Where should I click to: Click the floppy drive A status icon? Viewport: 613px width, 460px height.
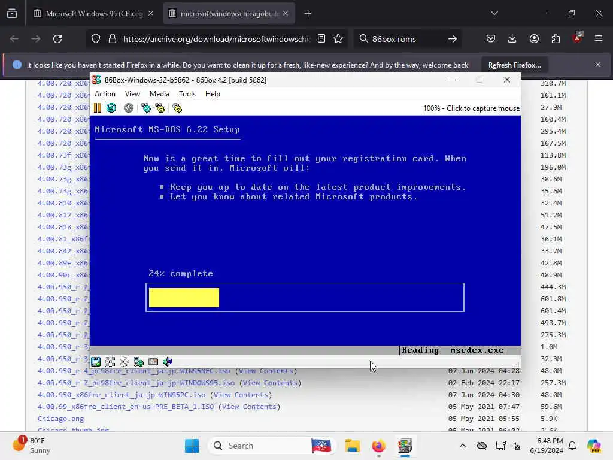coord(96,361)
